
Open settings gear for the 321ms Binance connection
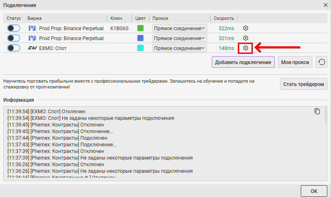(246, 38)
